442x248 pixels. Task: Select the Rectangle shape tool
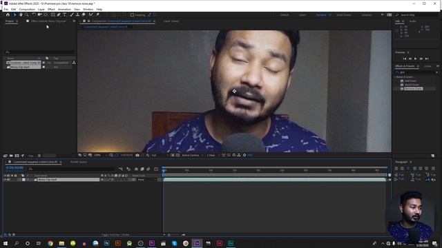[52, 14]
